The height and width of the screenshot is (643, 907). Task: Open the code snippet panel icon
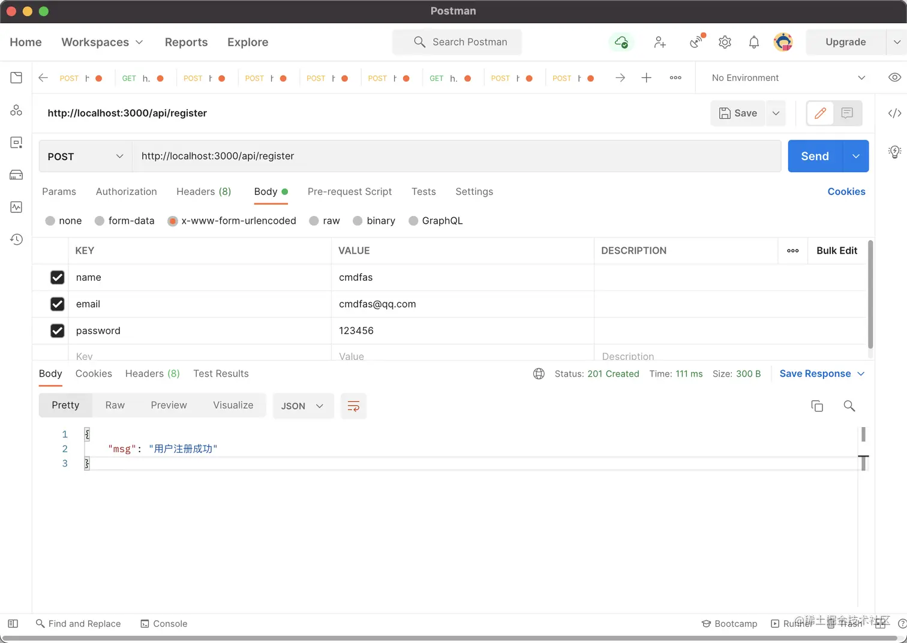894,113
